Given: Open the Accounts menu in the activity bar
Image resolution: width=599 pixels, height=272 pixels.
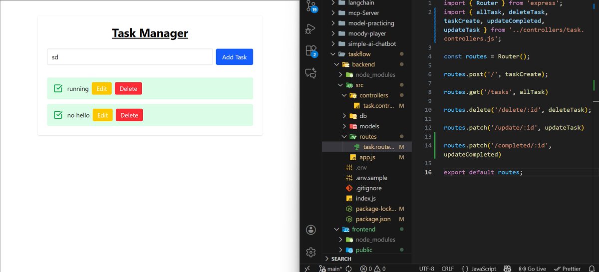Looking at the screenshot, I should point(311,230).
